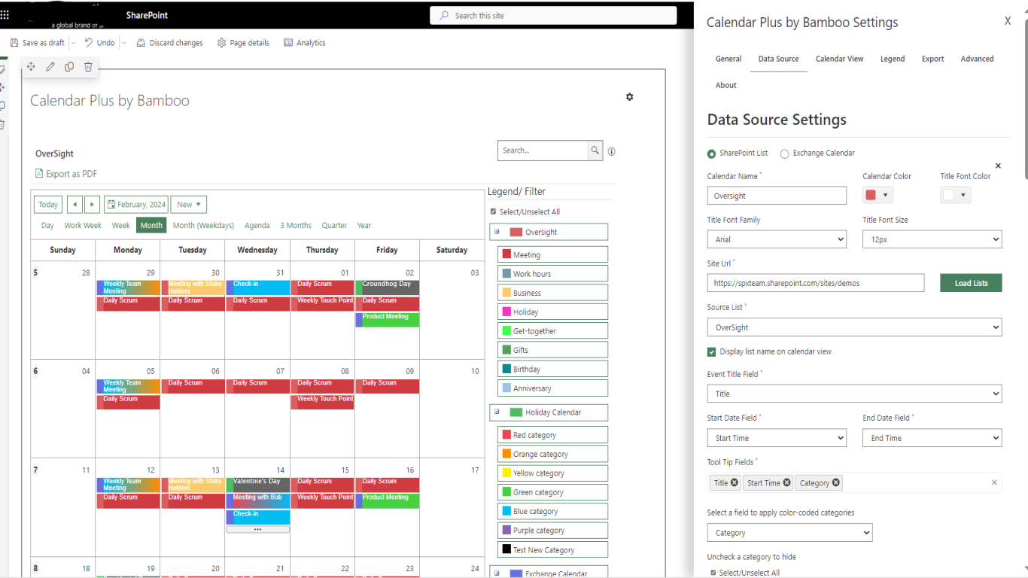This screenshot has width=1028, height=578.
Task: Remove the Title tooltip field tag
Action: click(x=735, y=482)
